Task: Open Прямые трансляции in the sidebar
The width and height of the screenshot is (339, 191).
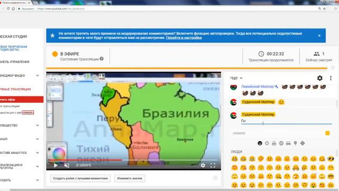Action: (15, 89)
